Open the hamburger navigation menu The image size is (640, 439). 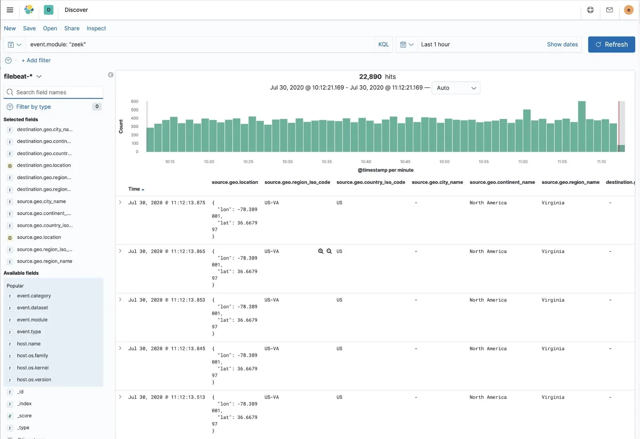coord(10,10)
